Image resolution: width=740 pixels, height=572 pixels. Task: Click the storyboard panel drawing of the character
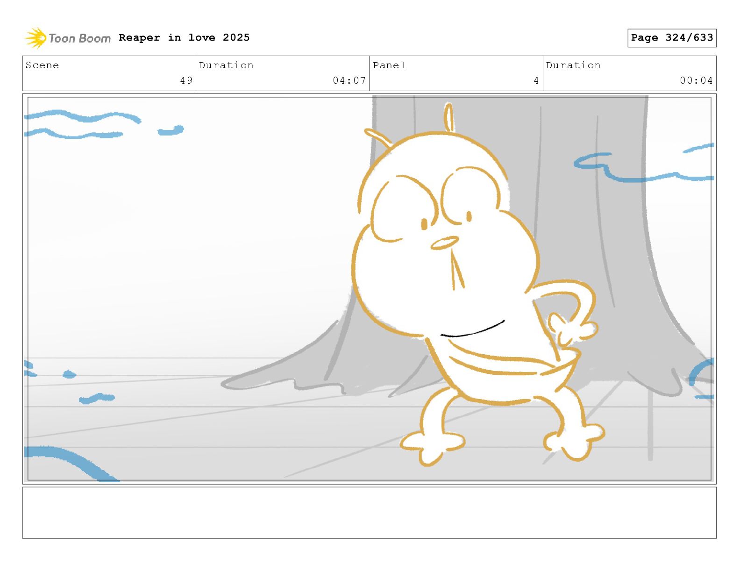tap(369, 289)
